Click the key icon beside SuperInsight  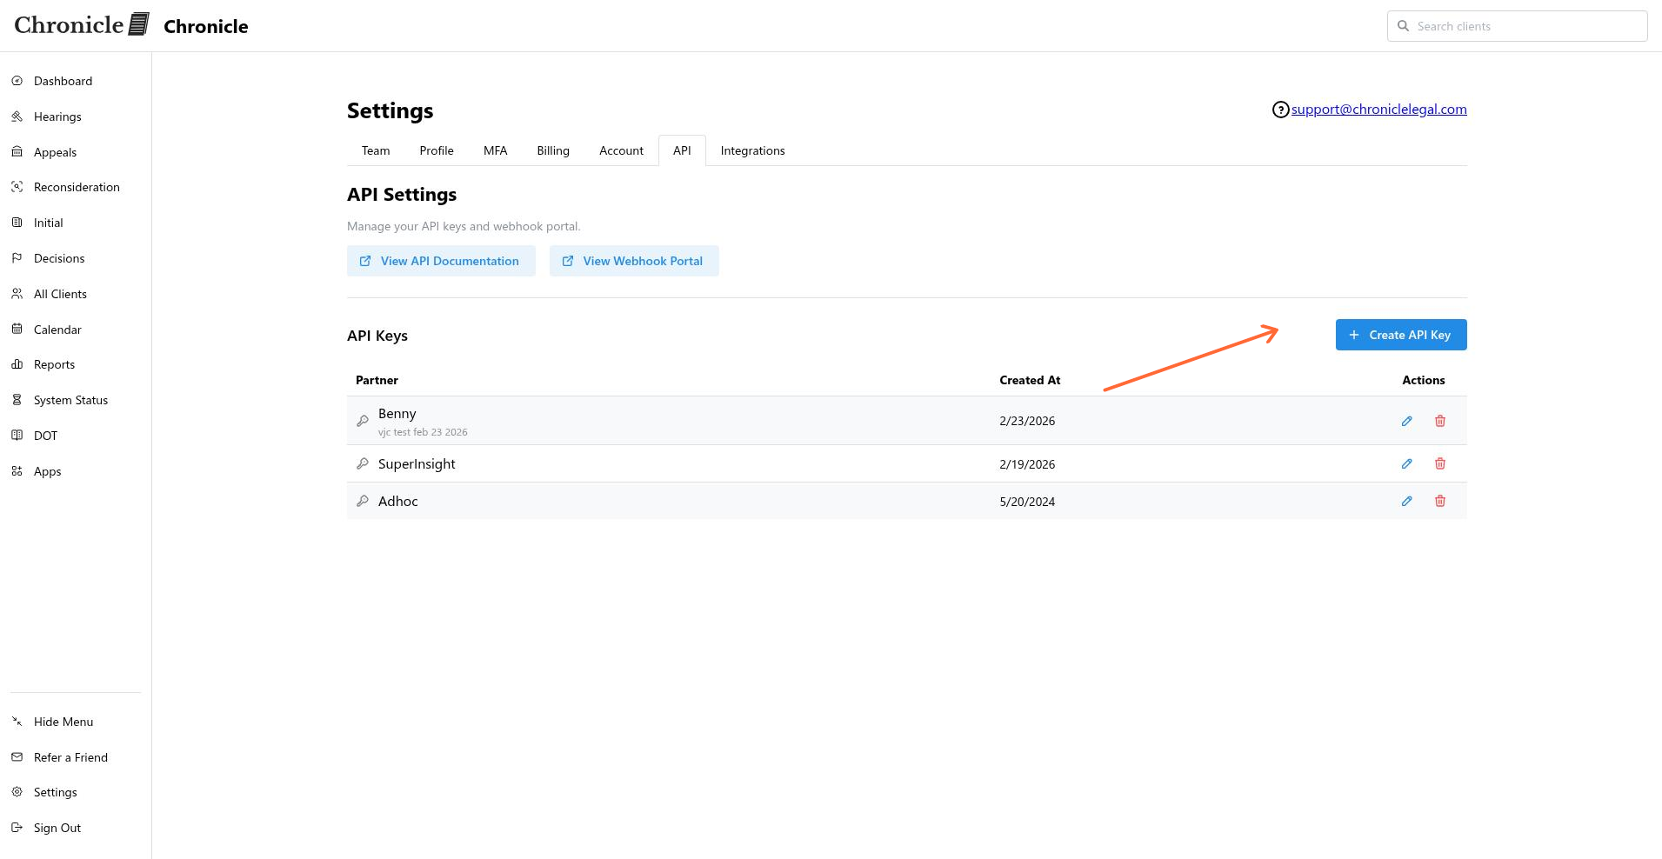click(x=363, y=463)
